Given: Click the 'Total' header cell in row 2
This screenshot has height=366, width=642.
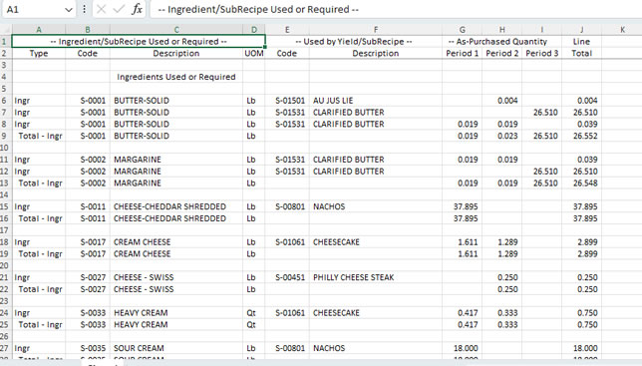Looking at the screenshot, I should (x=581, y=53).
